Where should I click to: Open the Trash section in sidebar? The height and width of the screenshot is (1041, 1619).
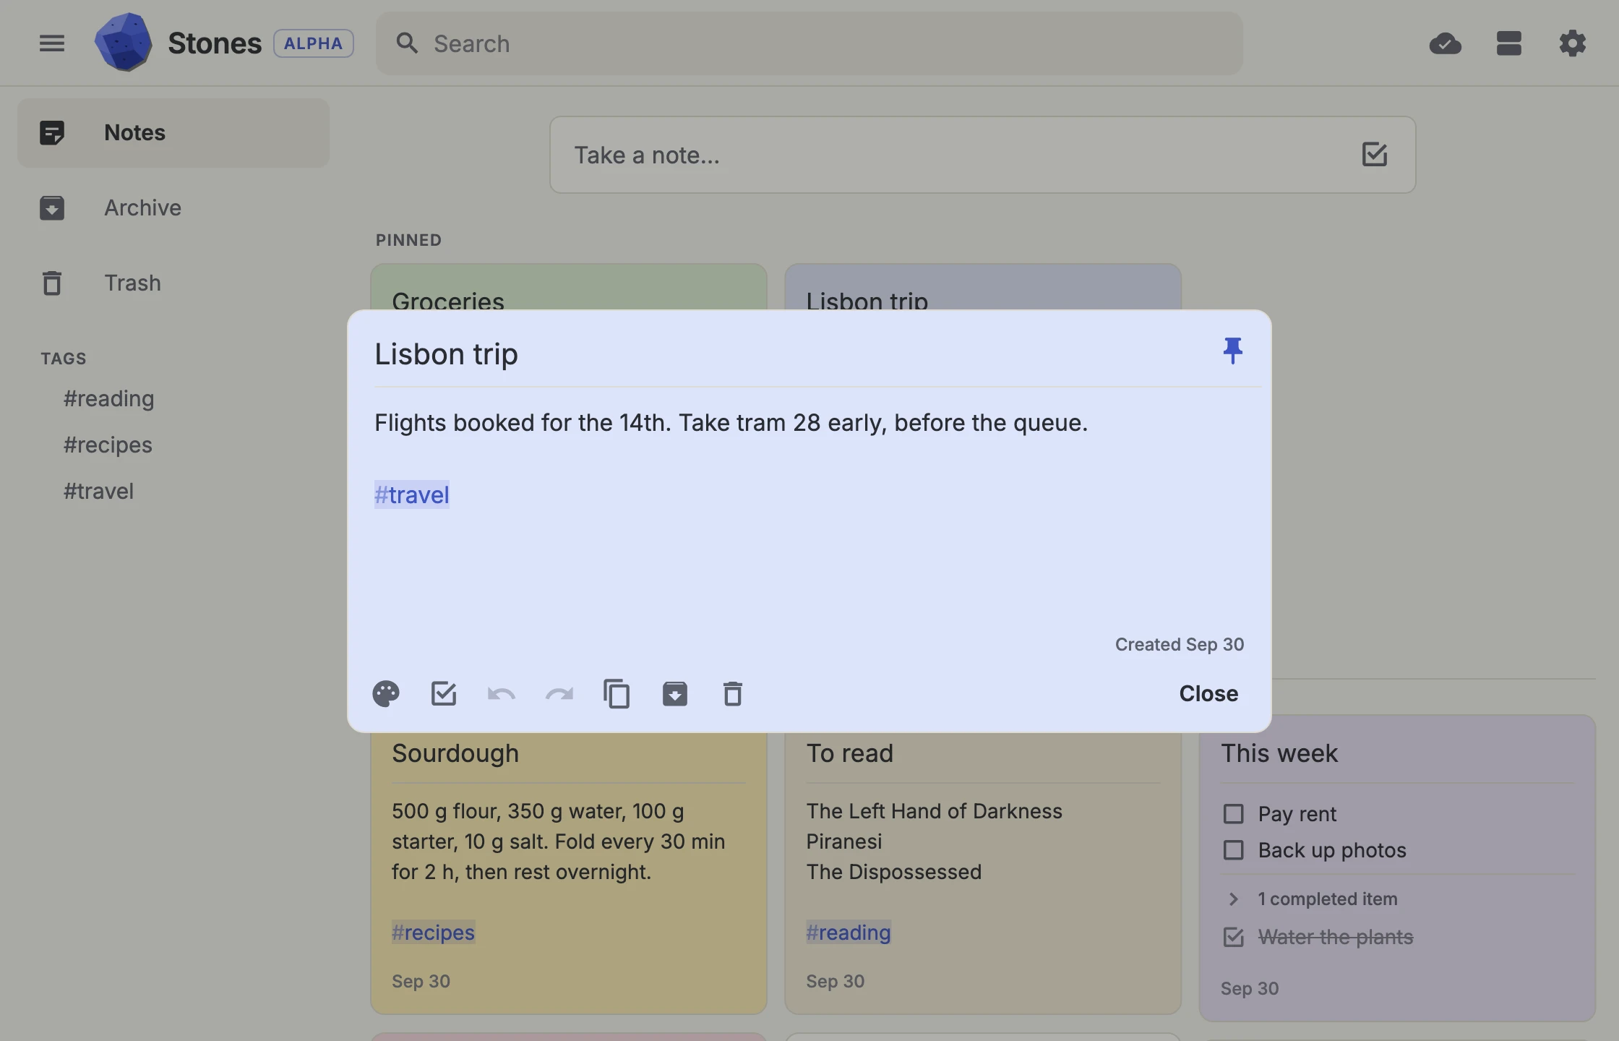tap(173, 283)
